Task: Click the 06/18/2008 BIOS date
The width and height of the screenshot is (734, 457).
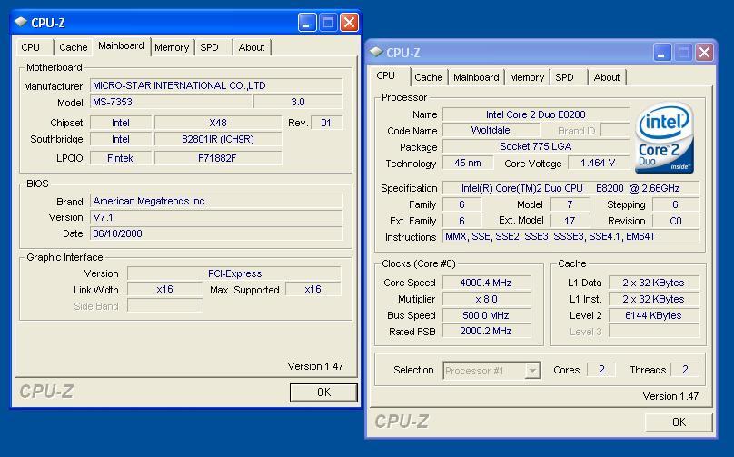Action: (x=216, y=233)
